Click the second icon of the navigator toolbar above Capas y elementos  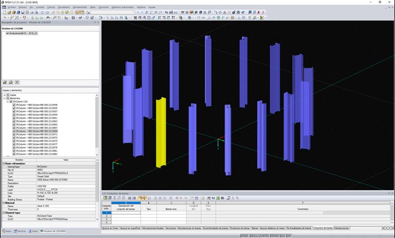click(x=11, y=82)
